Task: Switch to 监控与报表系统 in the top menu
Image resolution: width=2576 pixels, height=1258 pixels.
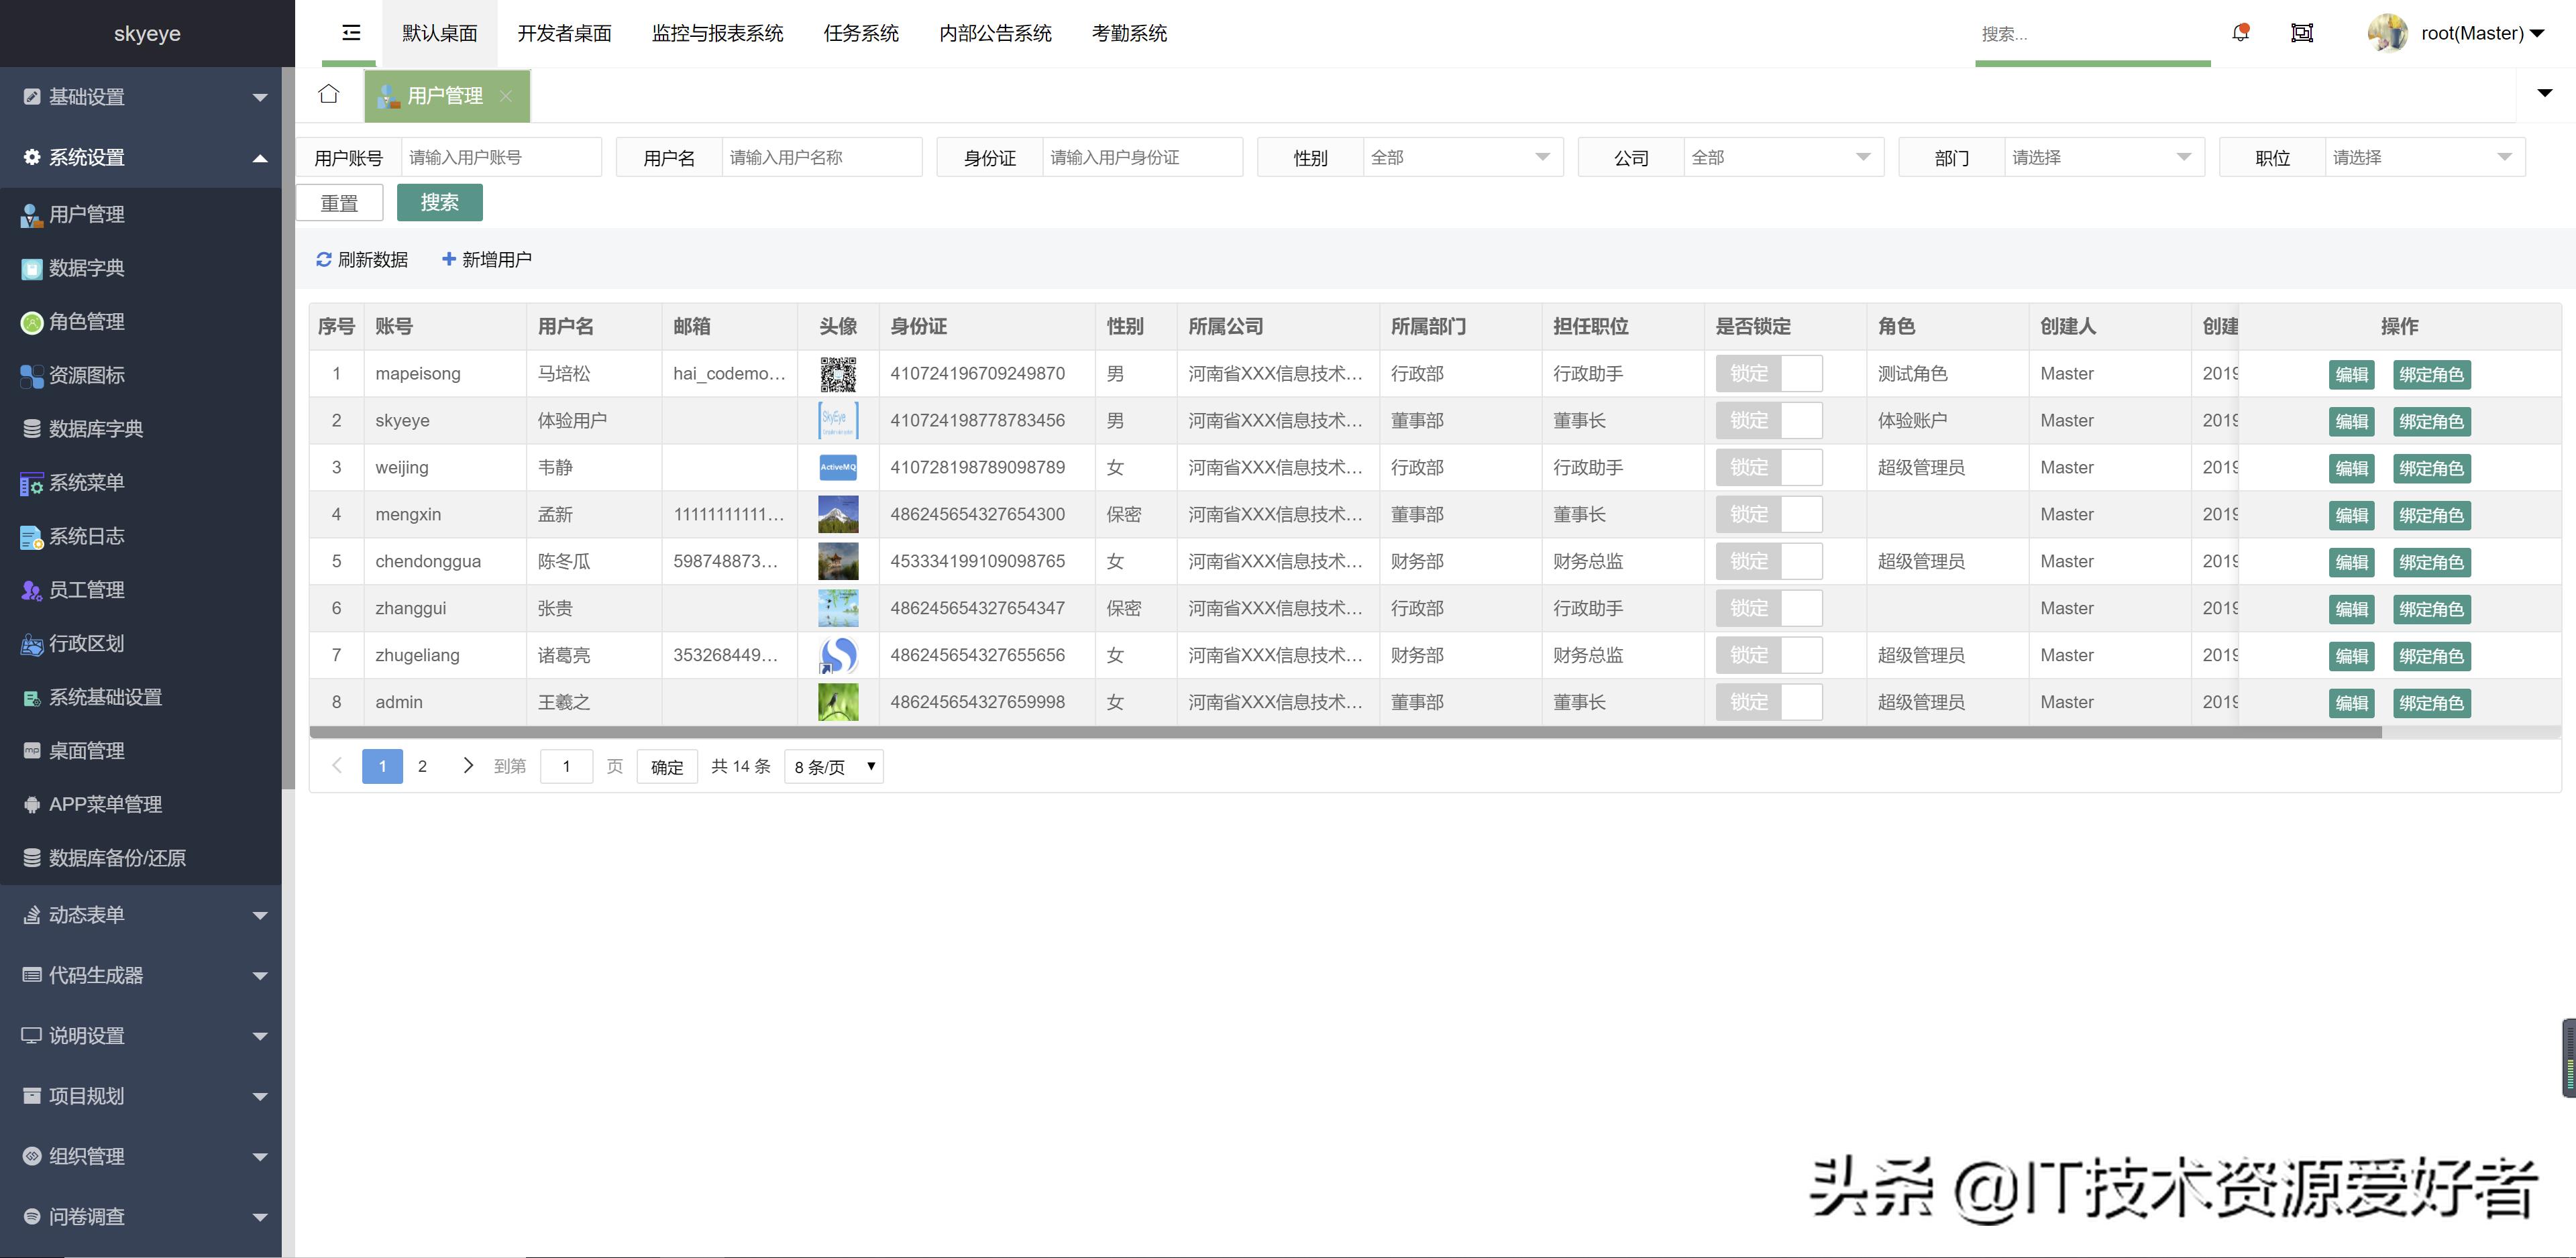Action: [x=717, y=33]
